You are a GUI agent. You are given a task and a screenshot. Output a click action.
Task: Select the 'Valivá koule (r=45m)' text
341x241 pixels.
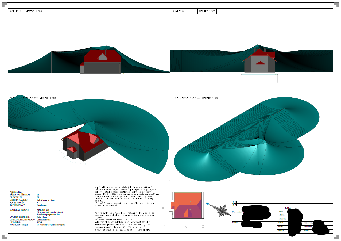pos(46,200)
